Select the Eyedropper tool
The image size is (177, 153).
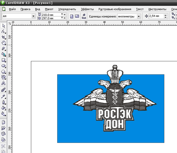point(4,96)
